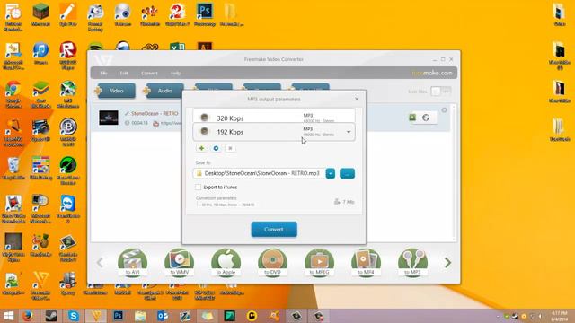Image resolution: width=575 pixels, height=323 pixels.
Task: Open Photoshop from the taskbar
Action: [x=118, y=316]
